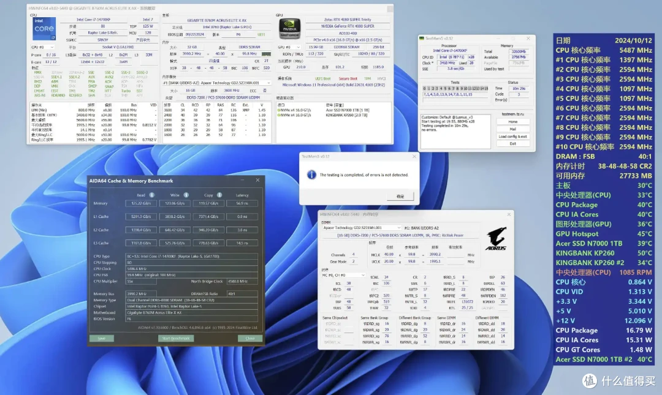The image size is (662, 395).
Task: Click the BIOS date 09/27/2024 field
Action: coord(195,35)
